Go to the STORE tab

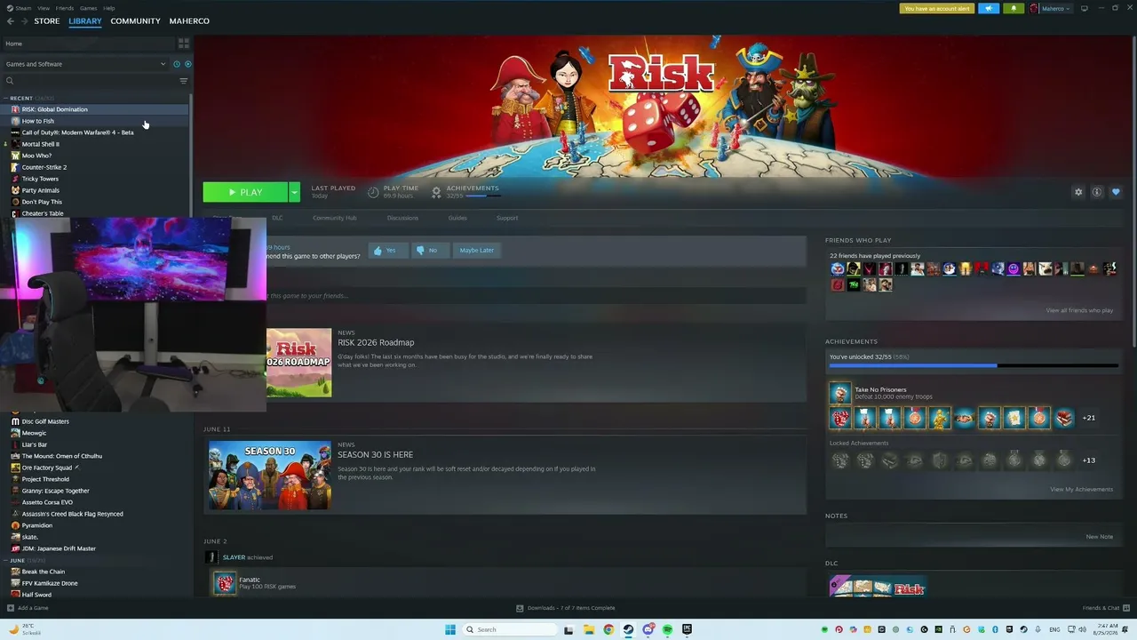[47, 21]
